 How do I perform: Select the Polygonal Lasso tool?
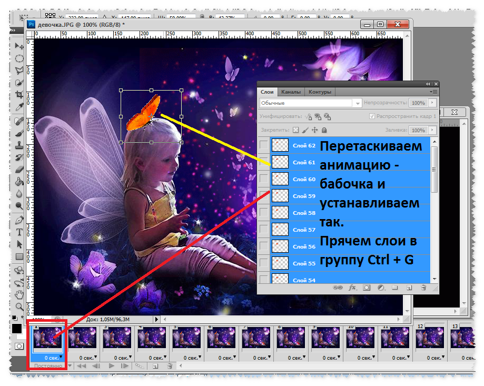coord(19,71)
